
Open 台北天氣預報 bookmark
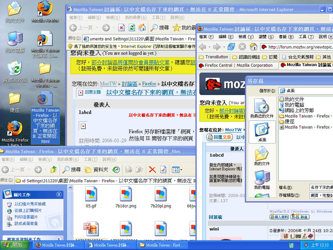pos(298,57)
